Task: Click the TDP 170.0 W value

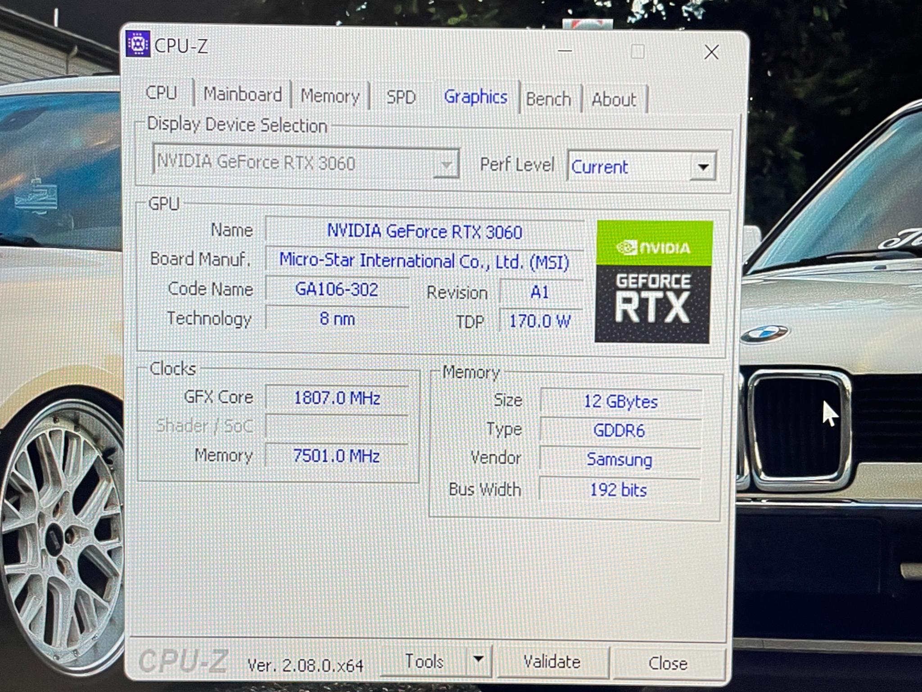Action: (x=540, y=321)
